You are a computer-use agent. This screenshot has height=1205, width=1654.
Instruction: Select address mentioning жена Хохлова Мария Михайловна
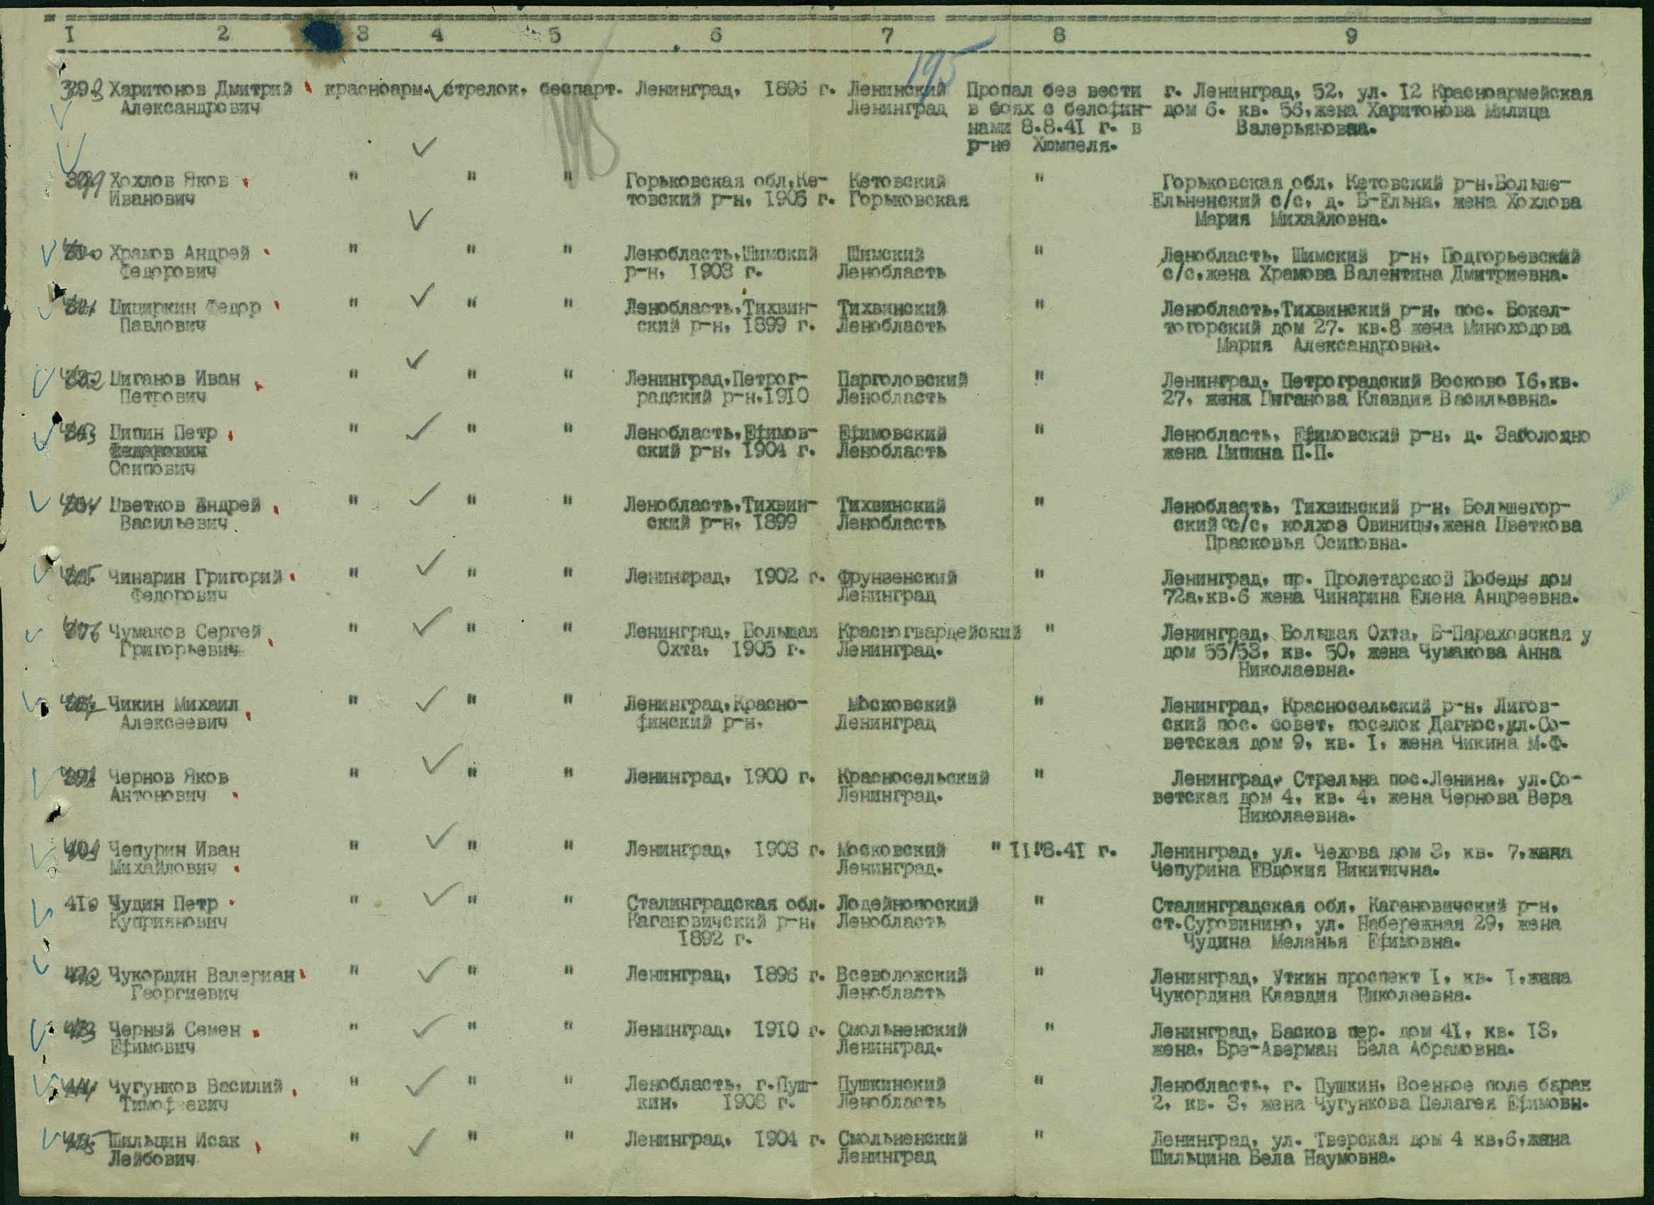(1367, 200)
